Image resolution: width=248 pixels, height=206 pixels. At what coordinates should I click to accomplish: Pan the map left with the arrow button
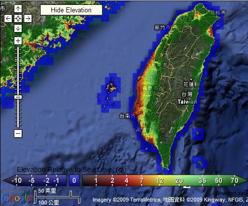[x=8, y=18]
